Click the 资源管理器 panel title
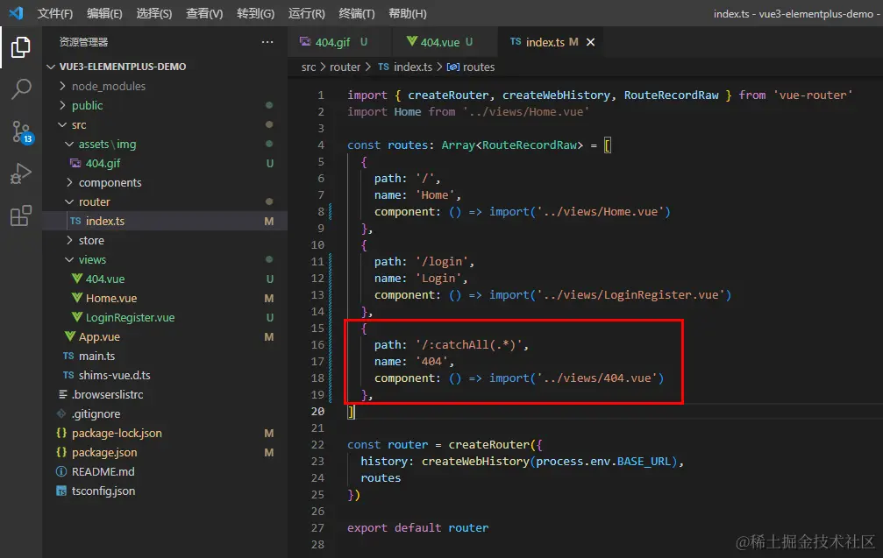The width and height of the screenshot is (883, 558). [83, 42]
